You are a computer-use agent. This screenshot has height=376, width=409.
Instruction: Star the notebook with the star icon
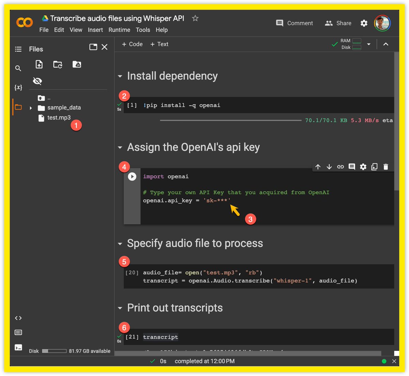pos(195,18)
